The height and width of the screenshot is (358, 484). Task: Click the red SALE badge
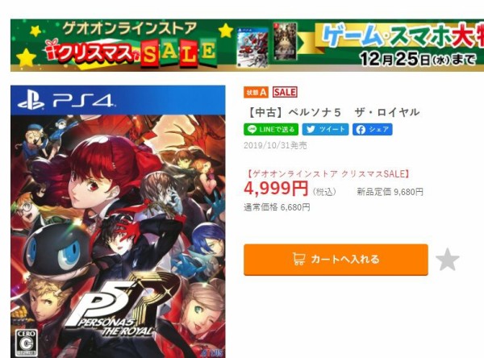coord(285,92)
